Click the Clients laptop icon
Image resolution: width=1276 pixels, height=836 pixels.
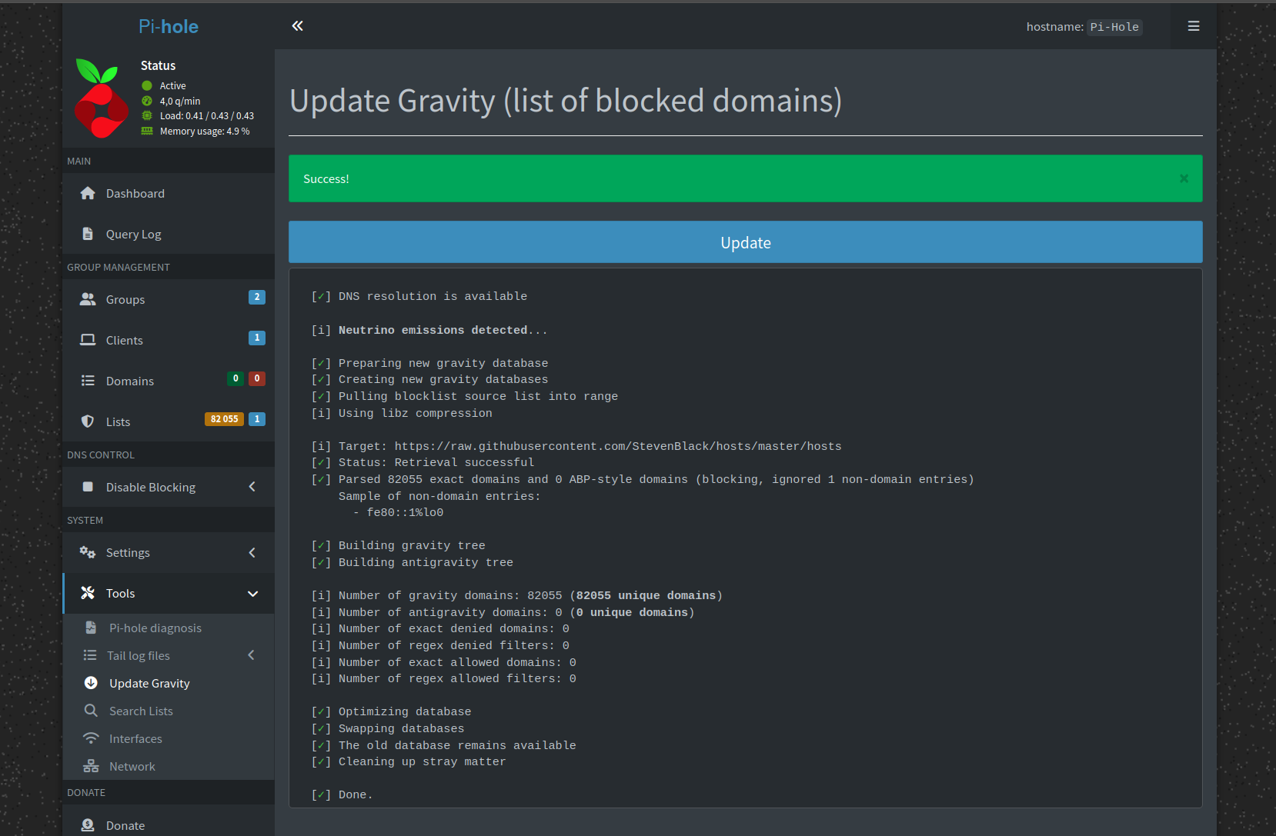88,340
